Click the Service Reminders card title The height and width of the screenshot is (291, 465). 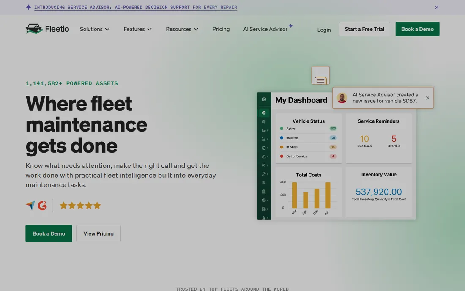pos(379,121)
